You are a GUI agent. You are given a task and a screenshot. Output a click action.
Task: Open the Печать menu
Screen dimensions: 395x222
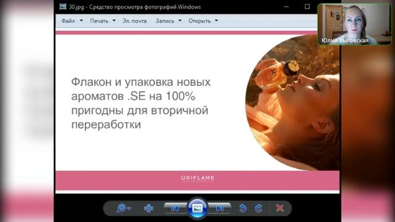click(x=99, y=21)
